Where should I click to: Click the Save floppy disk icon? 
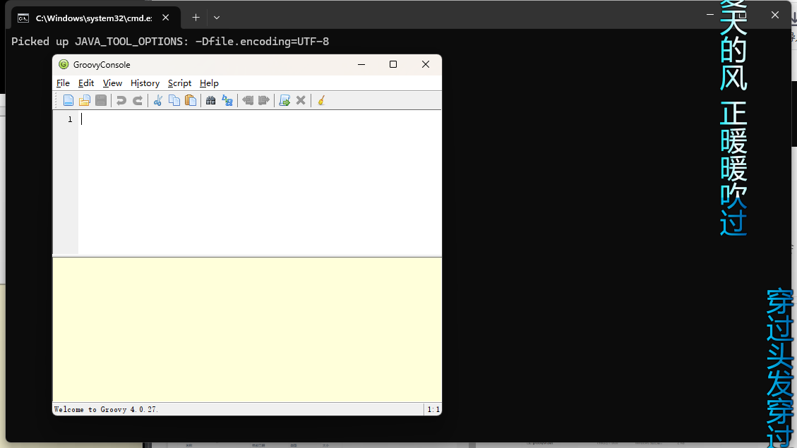pyautogui.click(x=101, y=101)
